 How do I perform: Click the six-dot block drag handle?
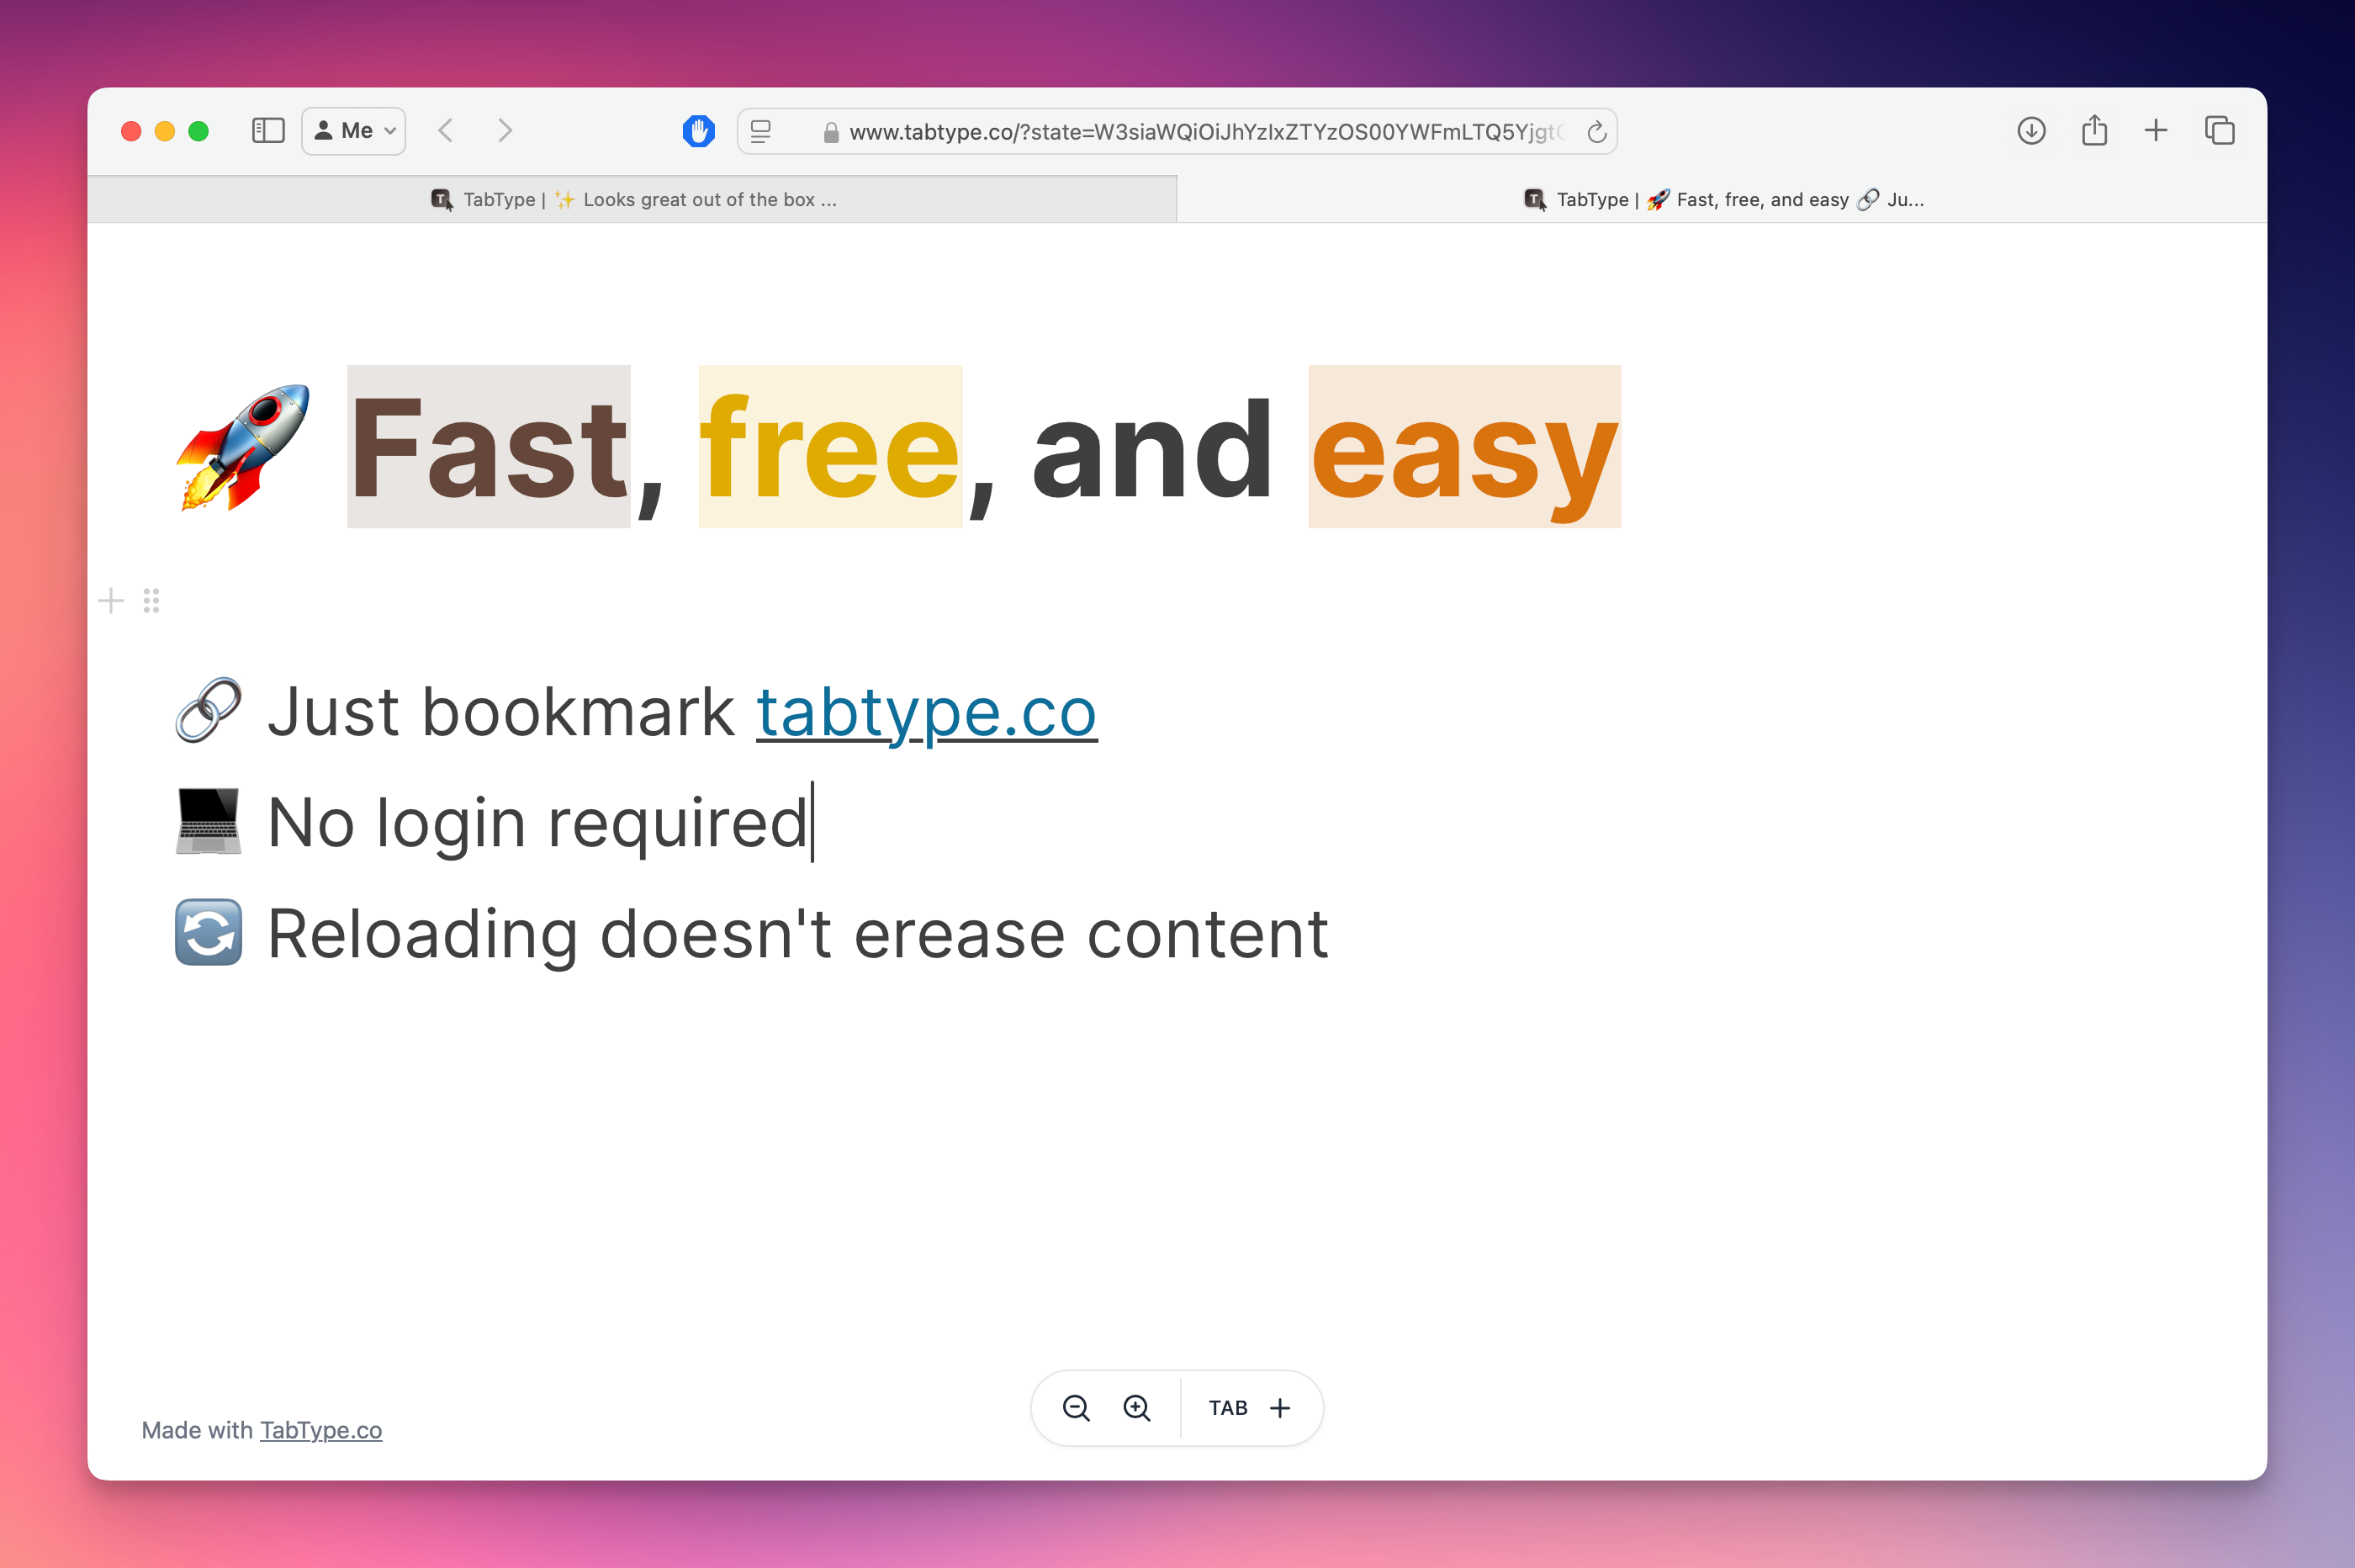pyautogui.click(x=151, y=601)
